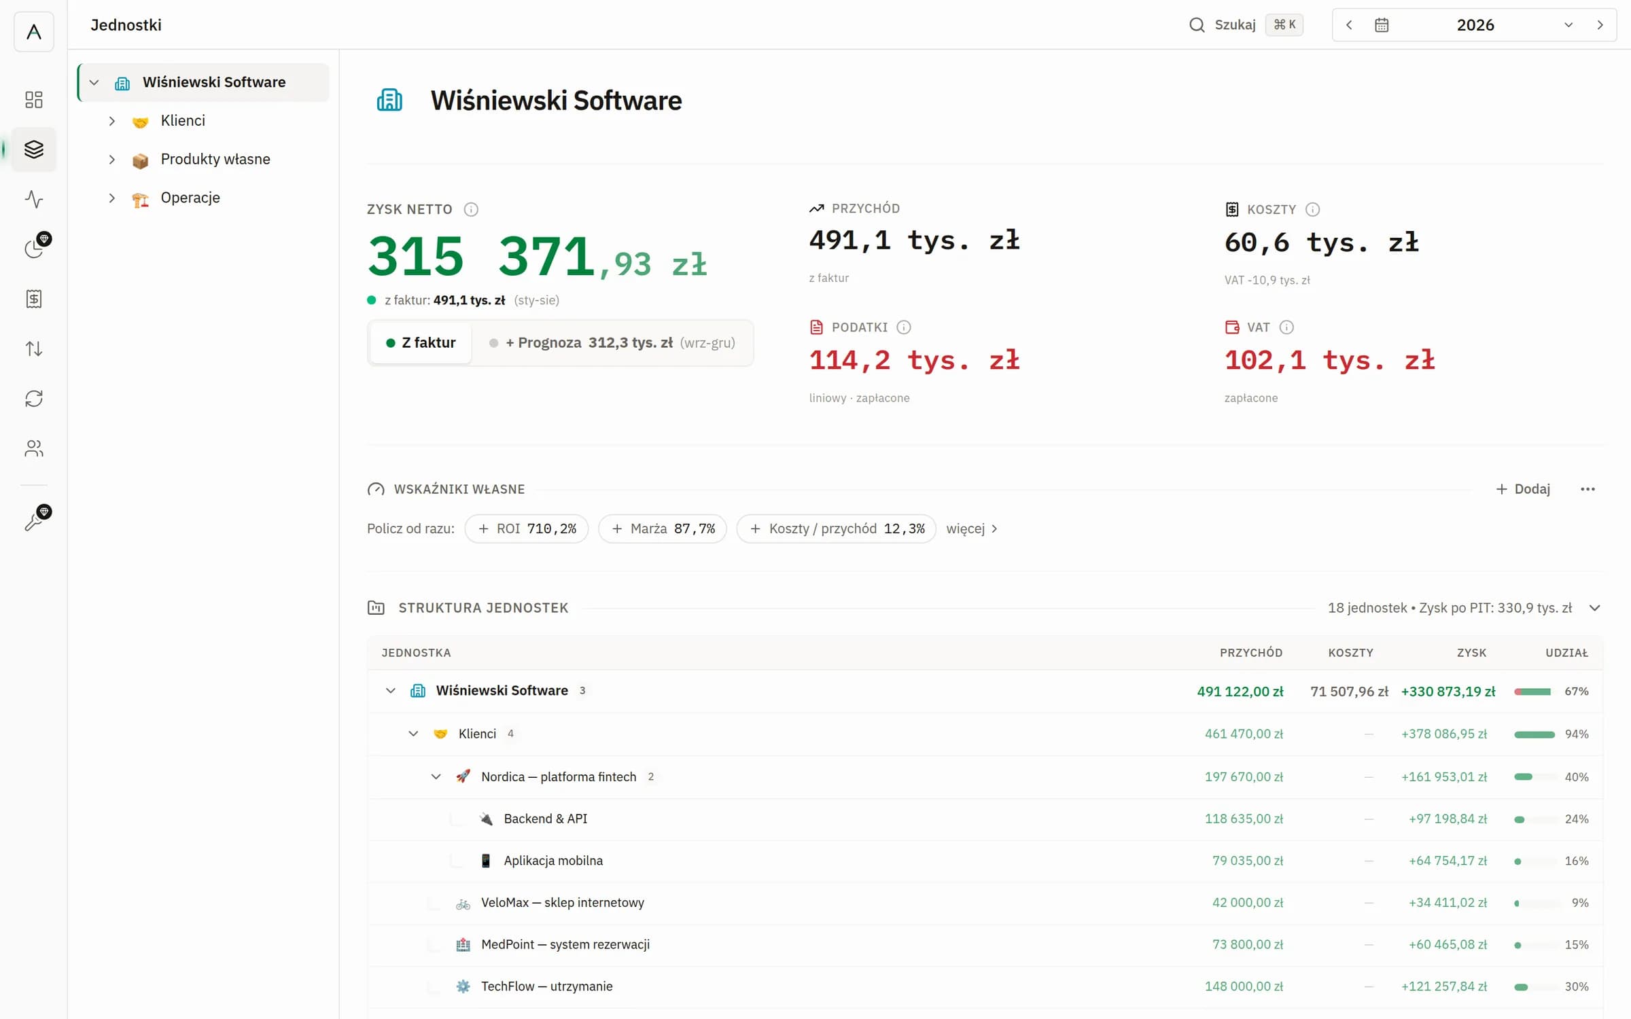Screen dimensions: 1631x1019
Task: Click the Dodaj button in Wskaźniki własne
Action: pos(1523,489)
